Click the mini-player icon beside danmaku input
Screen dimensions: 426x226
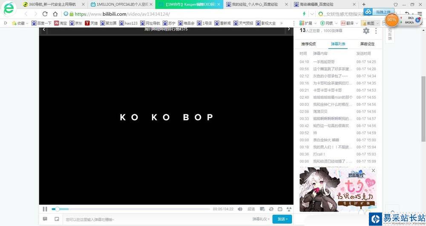point(57,219)
